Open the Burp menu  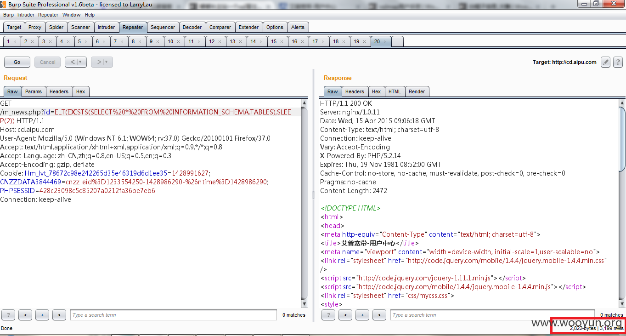click(8, 15)
